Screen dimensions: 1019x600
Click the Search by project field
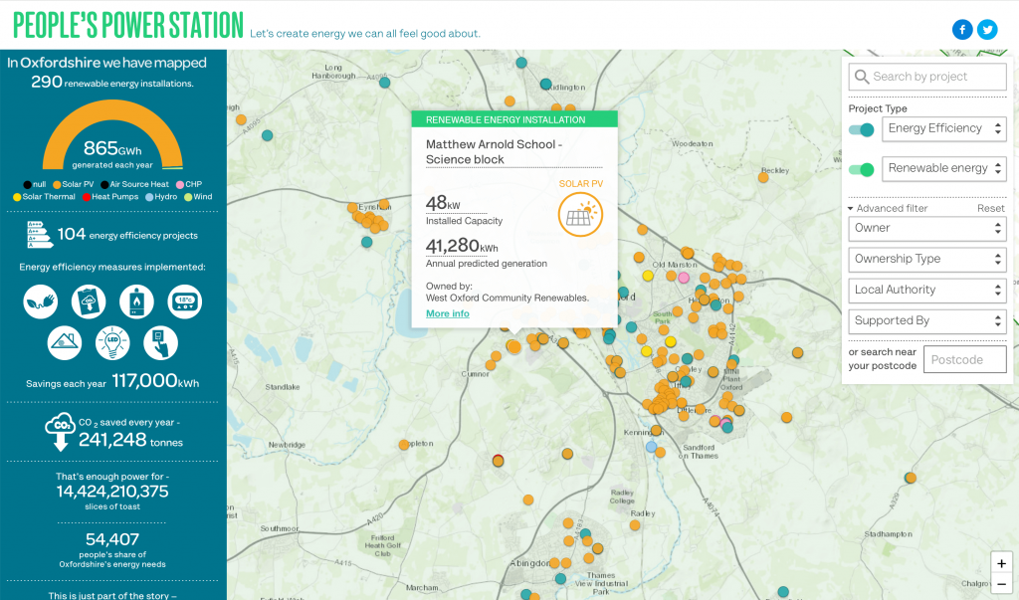927,77
